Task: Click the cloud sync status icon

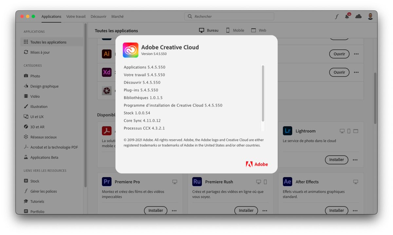Action: click(x=359, y=16)
